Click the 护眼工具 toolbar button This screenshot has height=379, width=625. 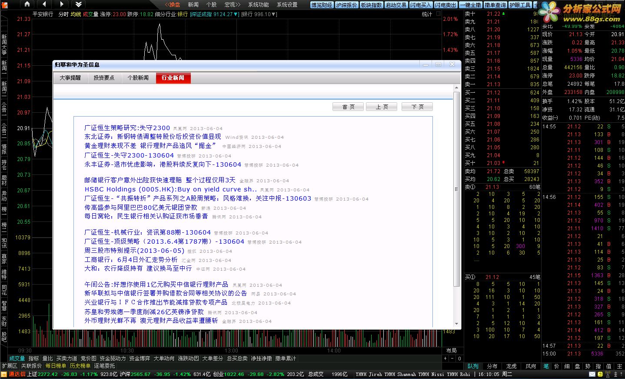520,5
